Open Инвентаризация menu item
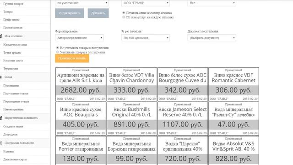 (x=13, y=110)
